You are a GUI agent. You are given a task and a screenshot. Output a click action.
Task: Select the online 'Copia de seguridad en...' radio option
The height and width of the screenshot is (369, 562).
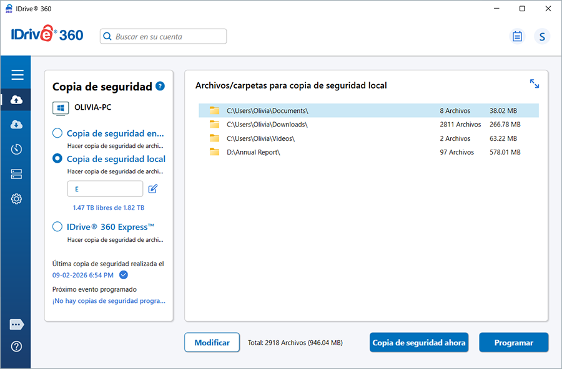click(x=57, y=133)
